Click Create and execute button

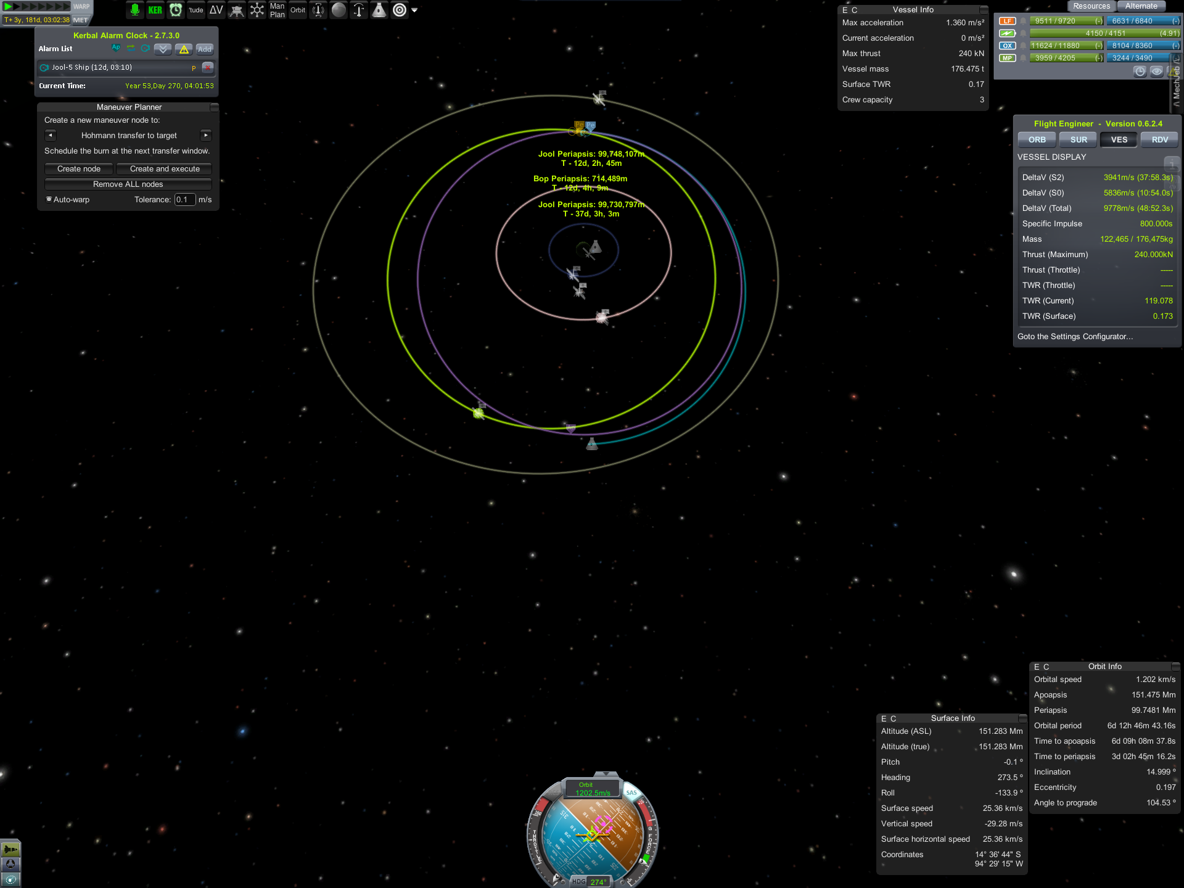pyautogui.click(x=165, y=168)
